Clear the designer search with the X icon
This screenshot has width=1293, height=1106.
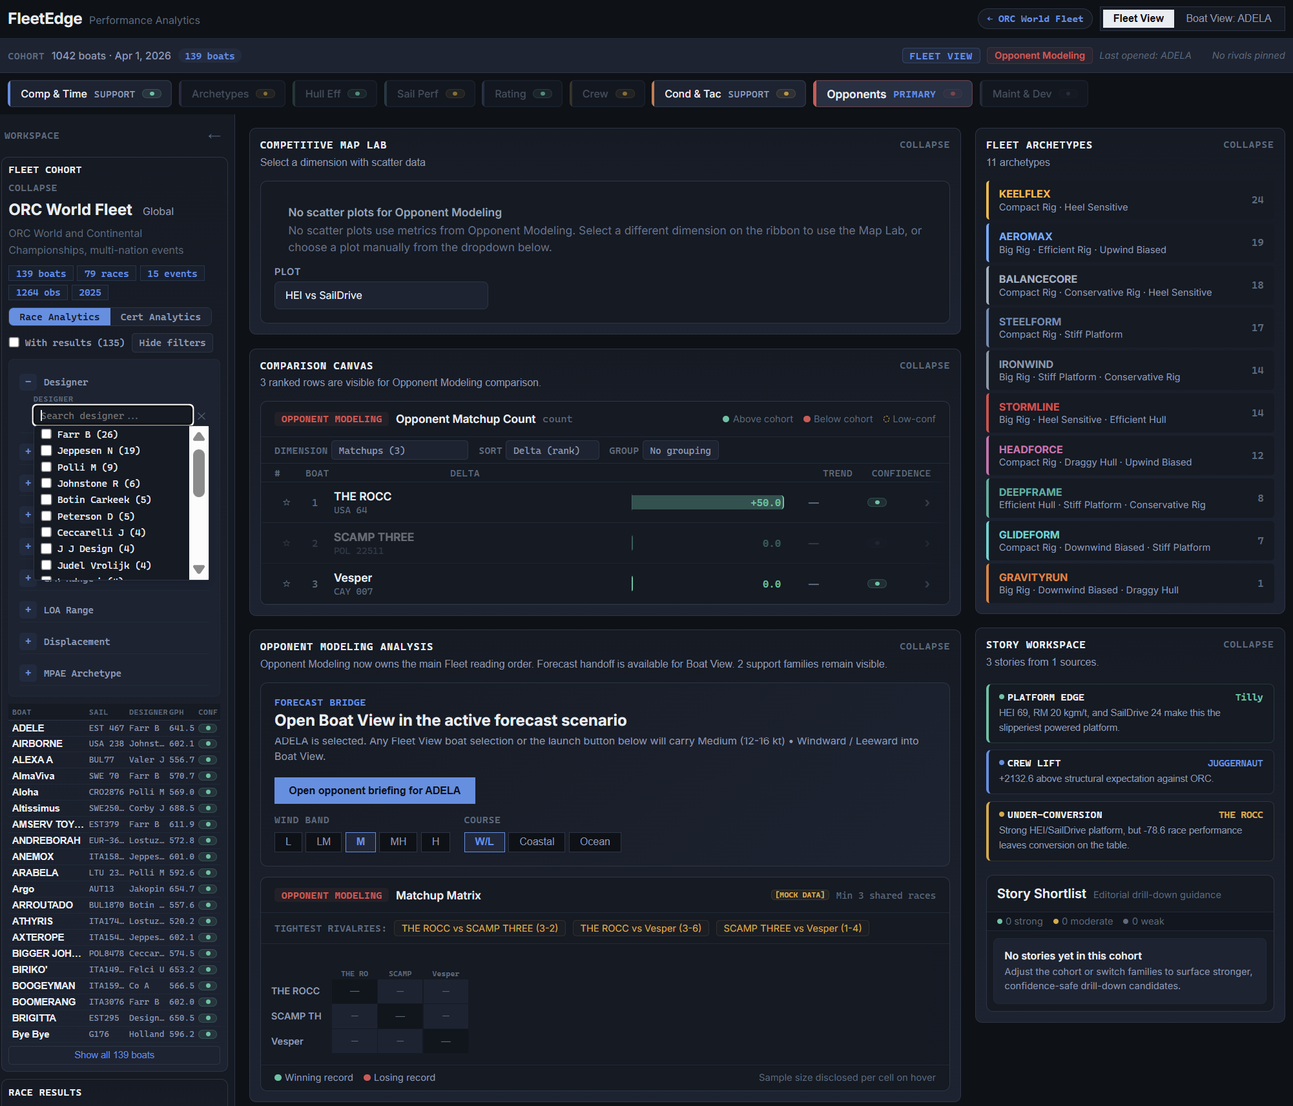click(x=202, y=416)
